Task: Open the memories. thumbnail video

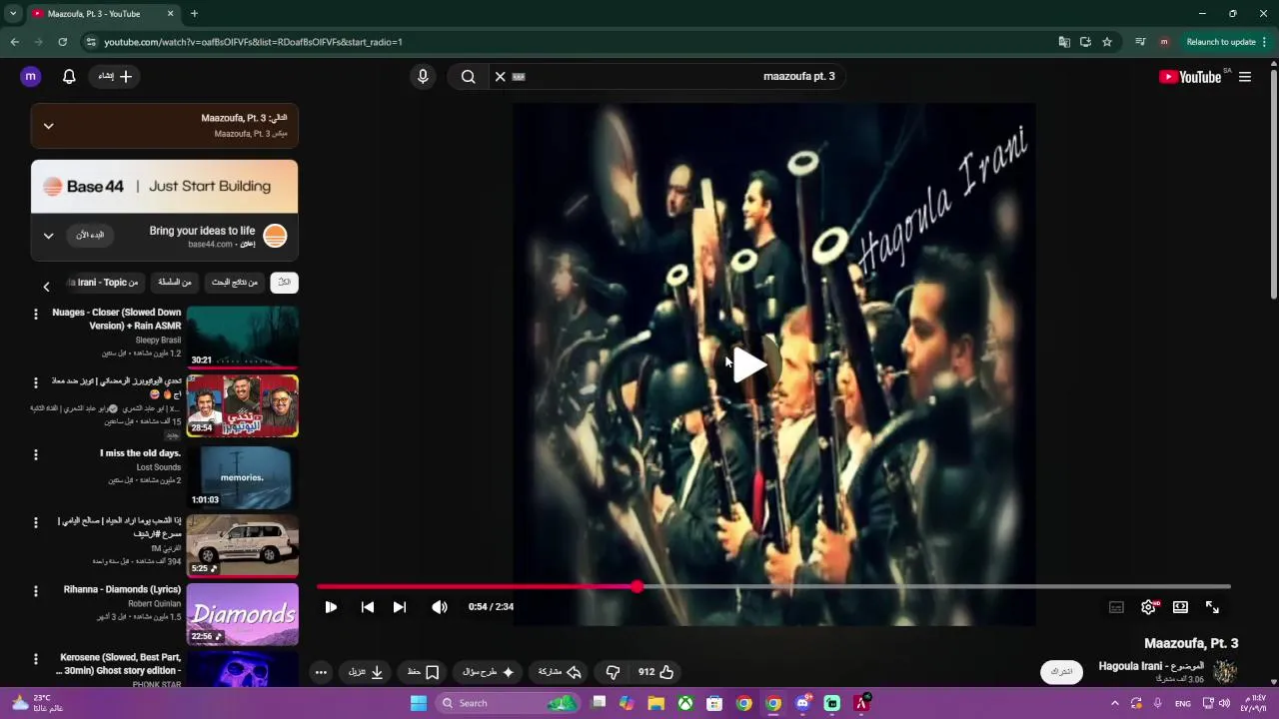Action: 242,476
